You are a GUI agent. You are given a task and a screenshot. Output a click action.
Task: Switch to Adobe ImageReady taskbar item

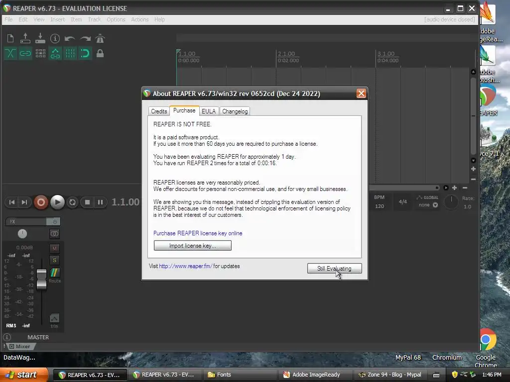314,375
